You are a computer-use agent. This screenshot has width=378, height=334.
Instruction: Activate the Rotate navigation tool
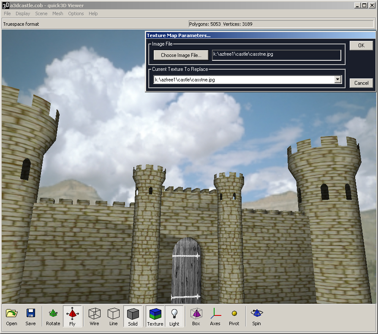(x=53, y=317)
